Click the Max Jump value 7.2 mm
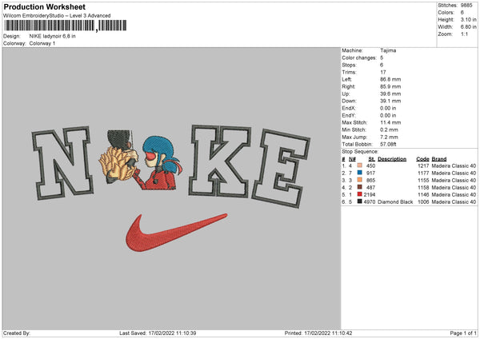The height and width of the screenshot is (339, 480). pos(389,137)
